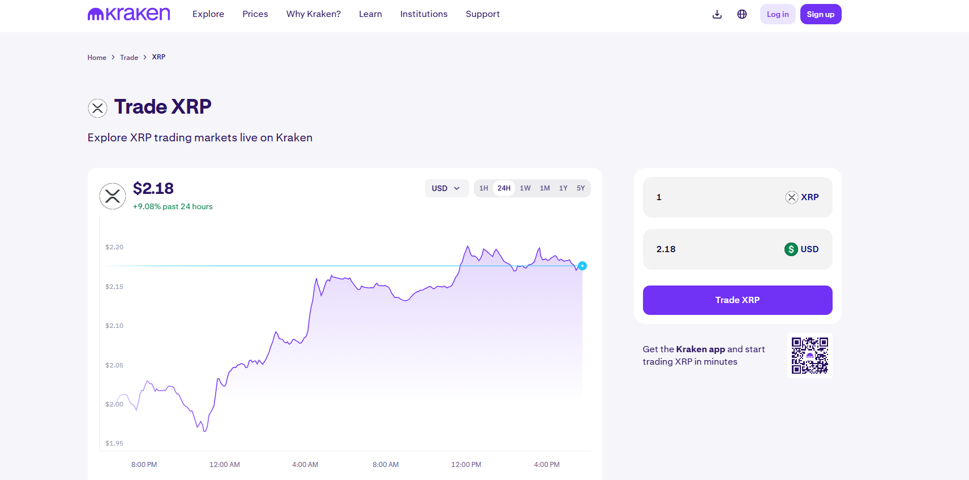Click the download app icon
This screenshot has height=480, width=969.
[x=717, y=14]
